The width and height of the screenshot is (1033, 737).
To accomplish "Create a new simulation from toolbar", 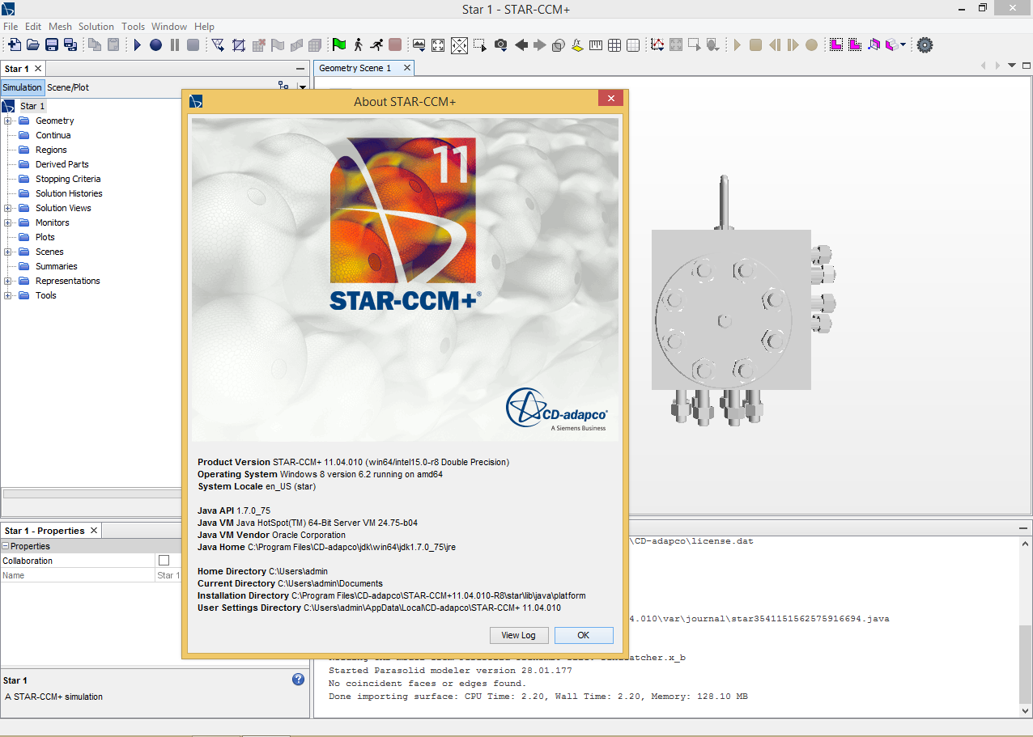I will coord(14,45).
